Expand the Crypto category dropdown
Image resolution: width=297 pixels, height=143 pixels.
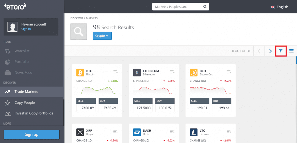coord(102,36)
